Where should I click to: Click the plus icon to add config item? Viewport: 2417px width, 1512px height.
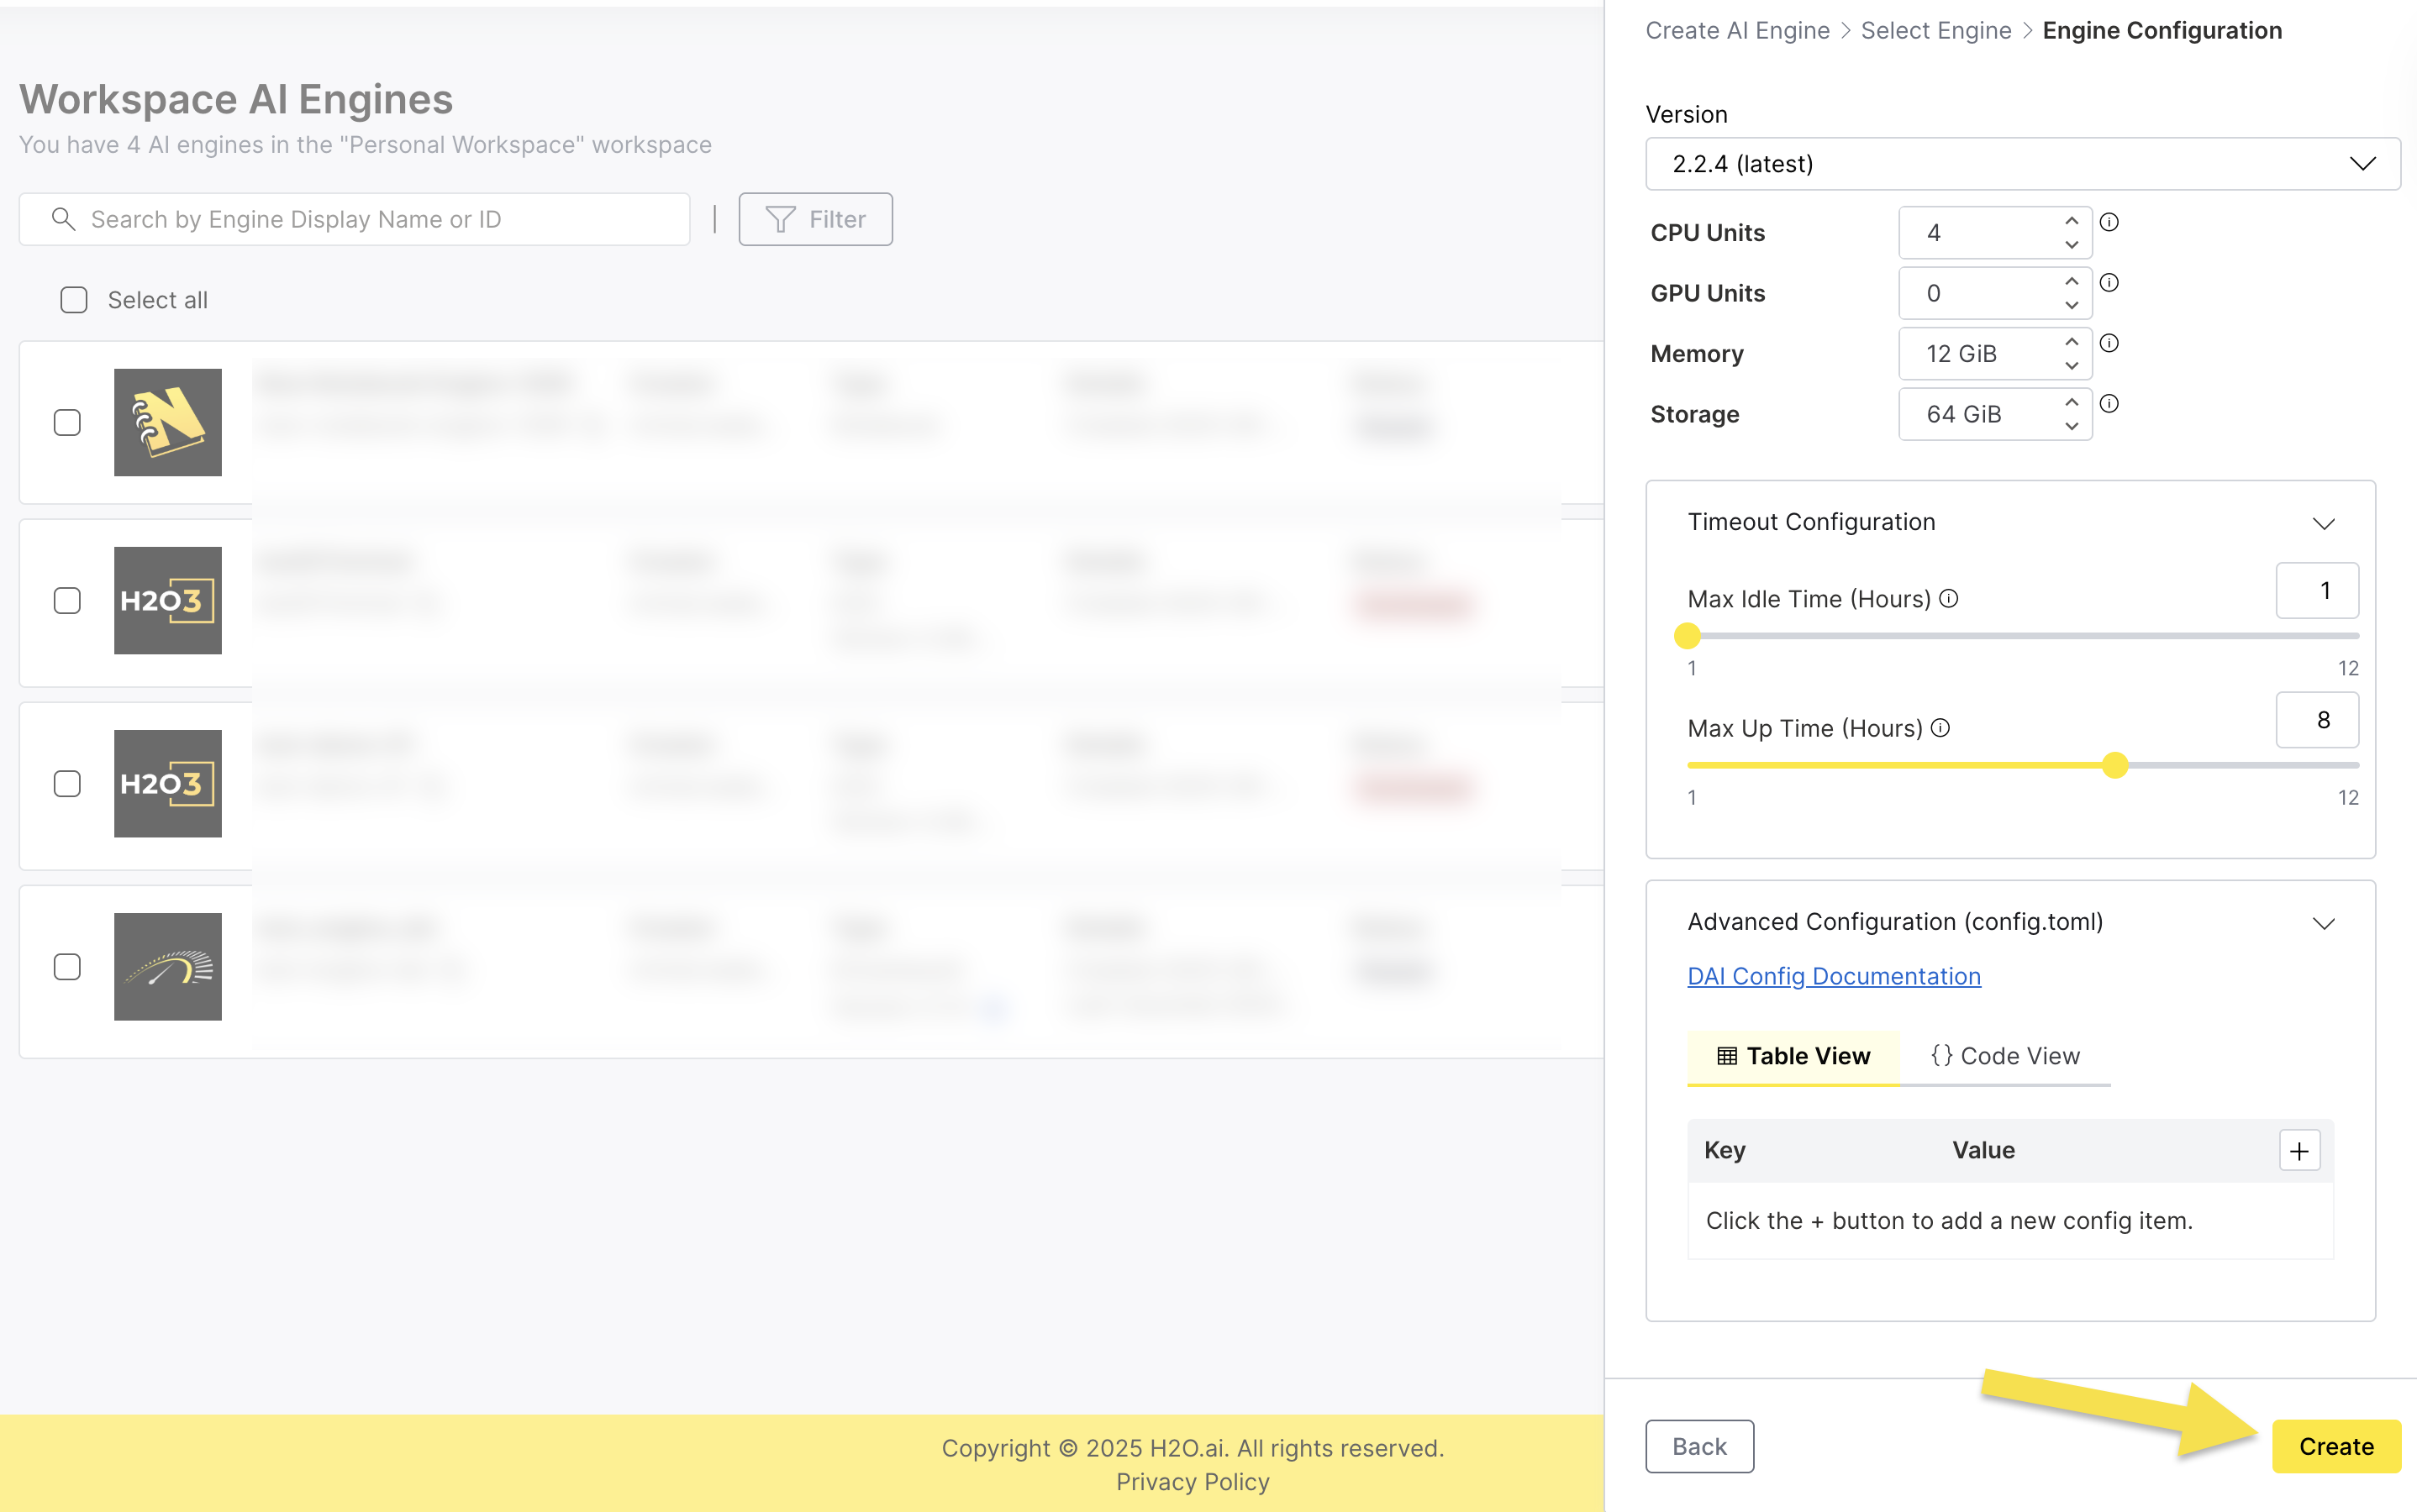click(x=2299, y=1150)
